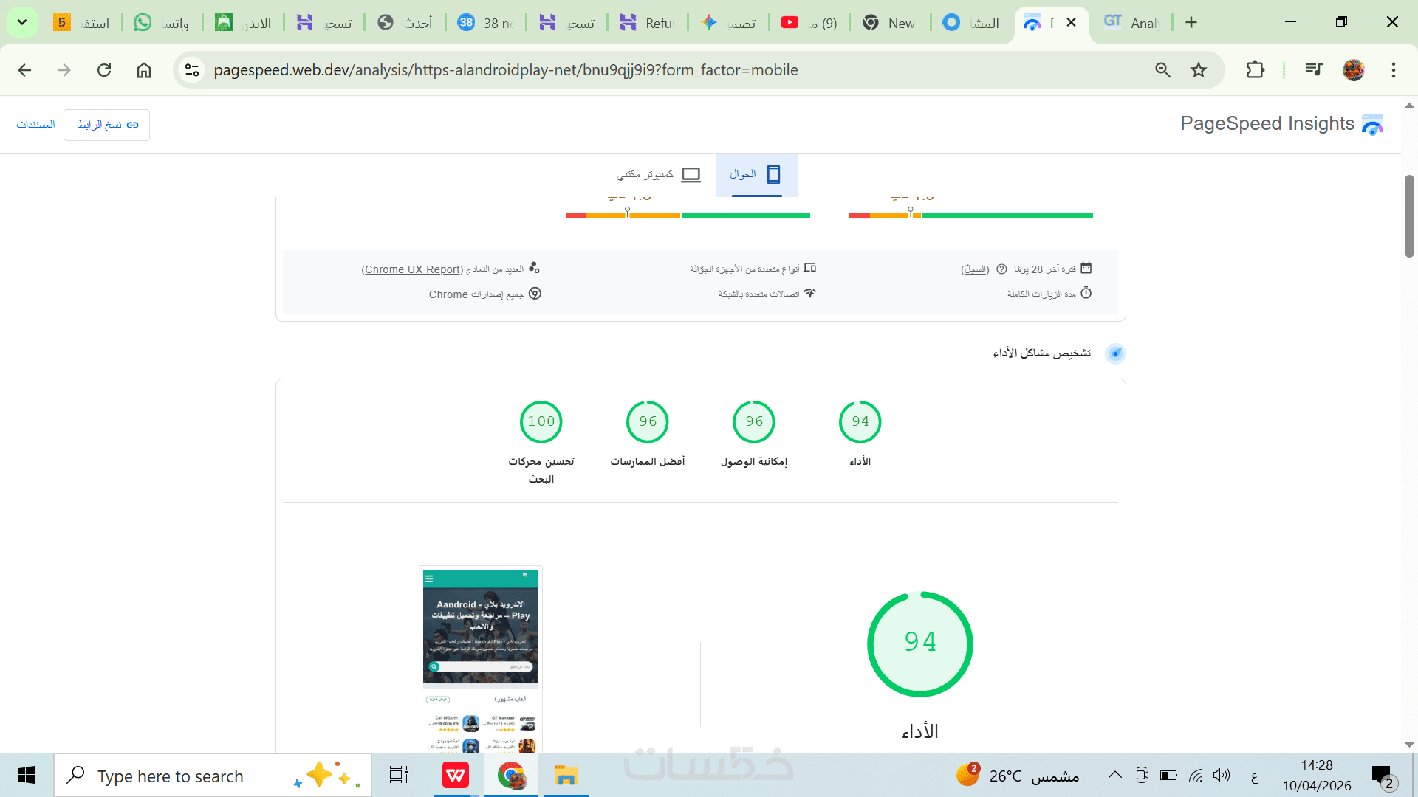Select the mobile tab

756,175
